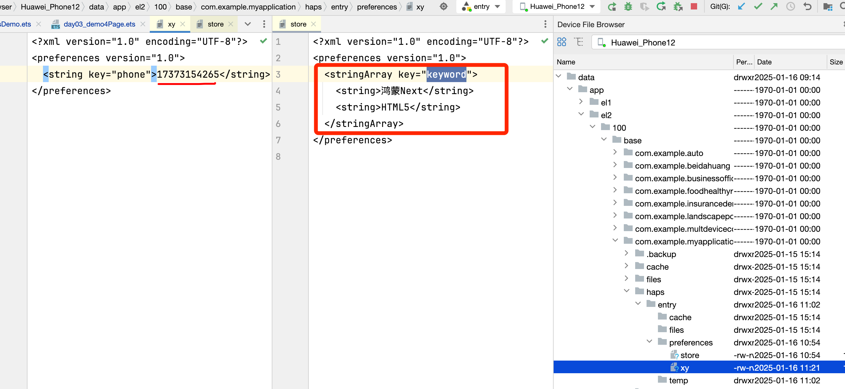
Task: Open the Git history clock icon
Action: 790,7
